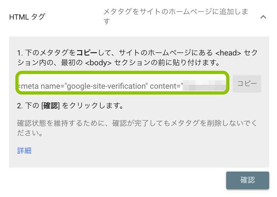Collapse the HTML タグ section chevron
277x197 pixels.
pyautogui.click(x=263, y=17)
